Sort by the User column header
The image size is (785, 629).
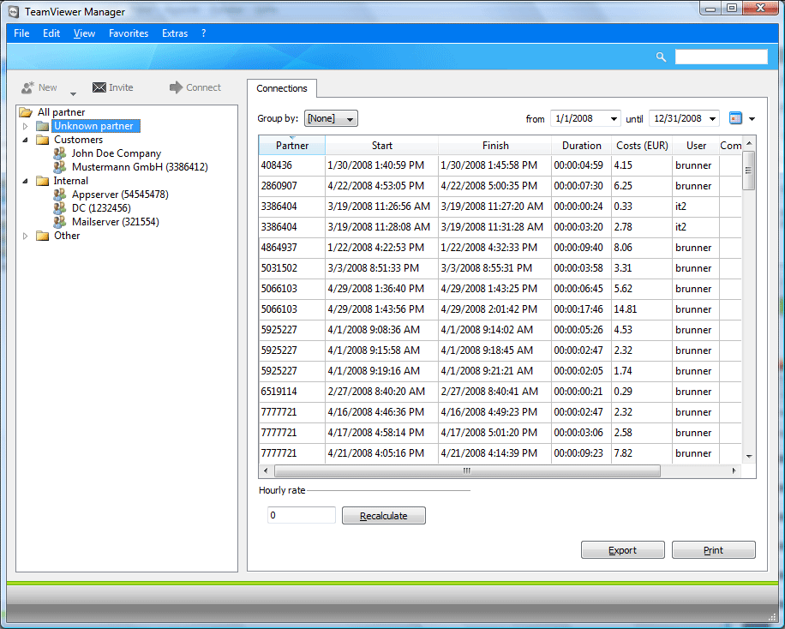[696, 145]
